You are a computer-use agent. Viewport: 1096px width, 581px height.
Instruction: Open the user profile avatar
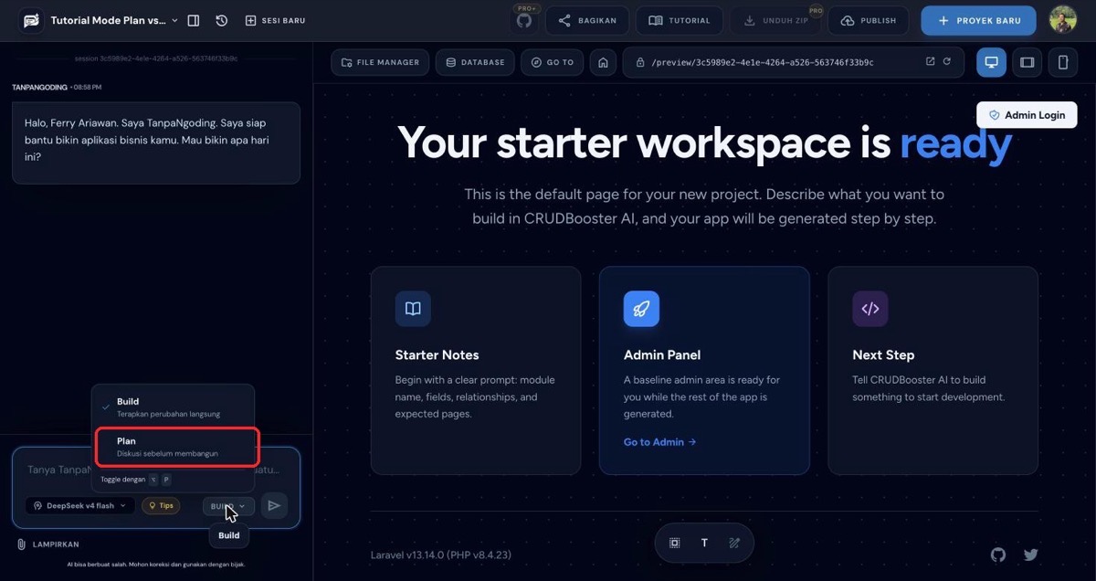(x=1063, y=19)
